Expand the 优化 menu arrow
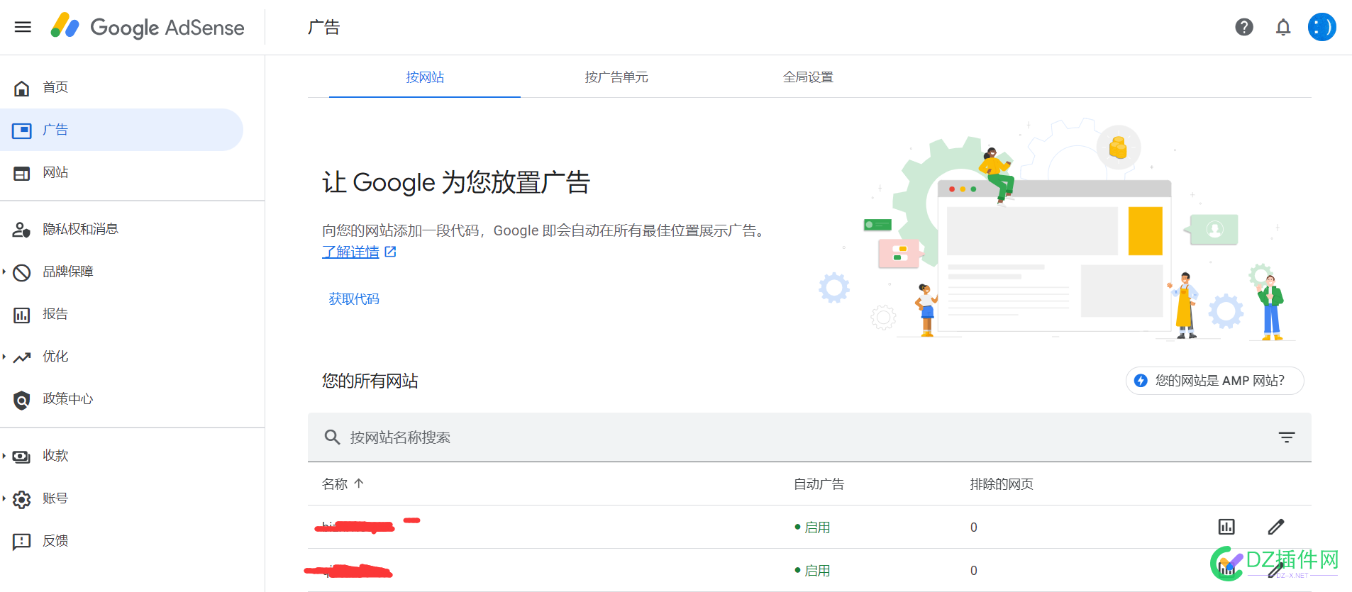The height and width of the screenshot is (592, 1352). pos(4,357)
